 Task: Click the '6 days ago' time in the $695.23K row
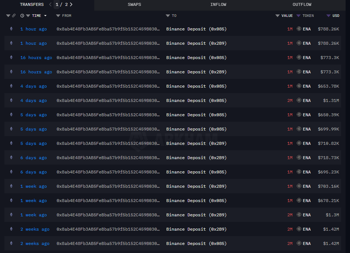point(33,172)
